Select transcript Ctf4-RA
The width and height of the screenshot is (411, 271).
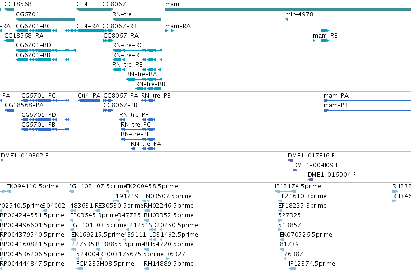(89, 31)
